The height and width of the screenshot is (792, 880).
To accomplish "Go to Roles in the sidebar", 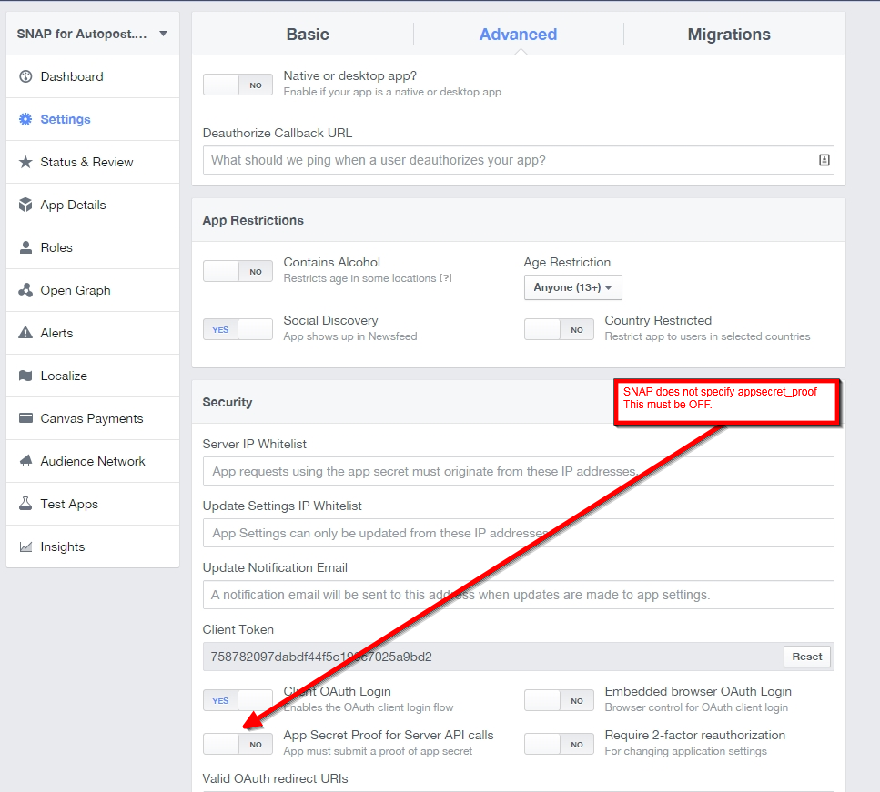I will pos(93,247).
